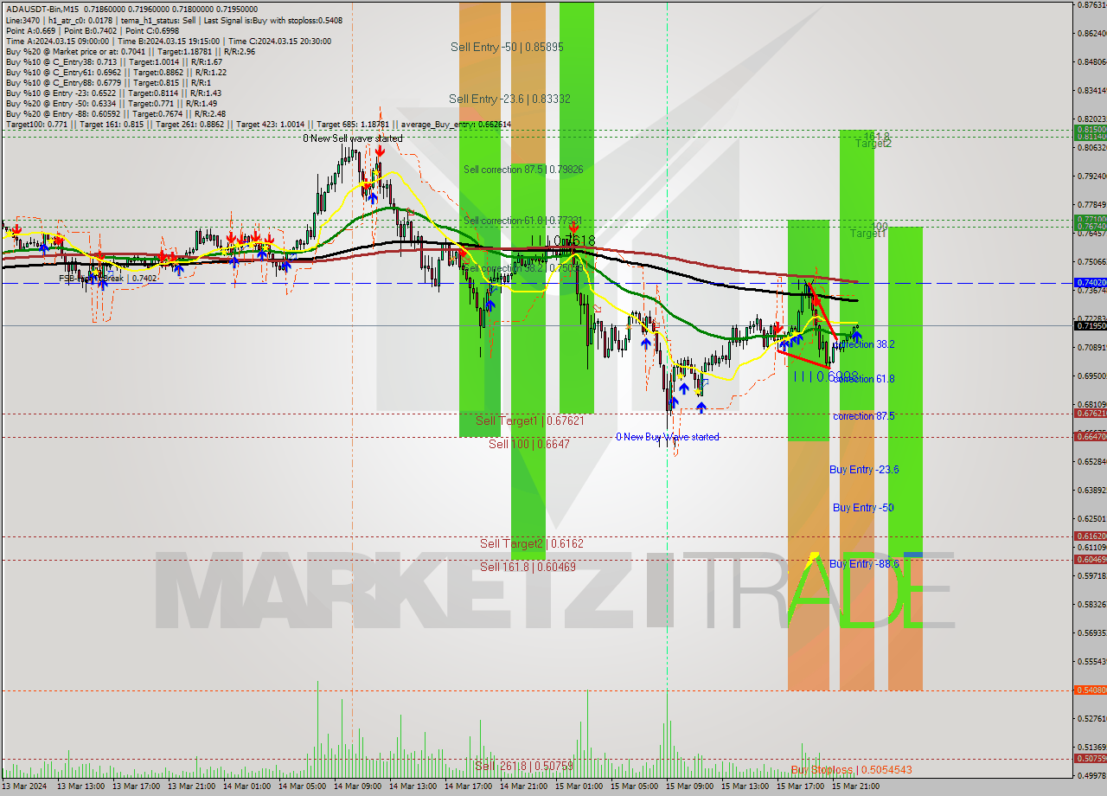The image size is (1107, 796).
Task: Click the red 0.66470 price axis tag
Action: click(1090, 437)
